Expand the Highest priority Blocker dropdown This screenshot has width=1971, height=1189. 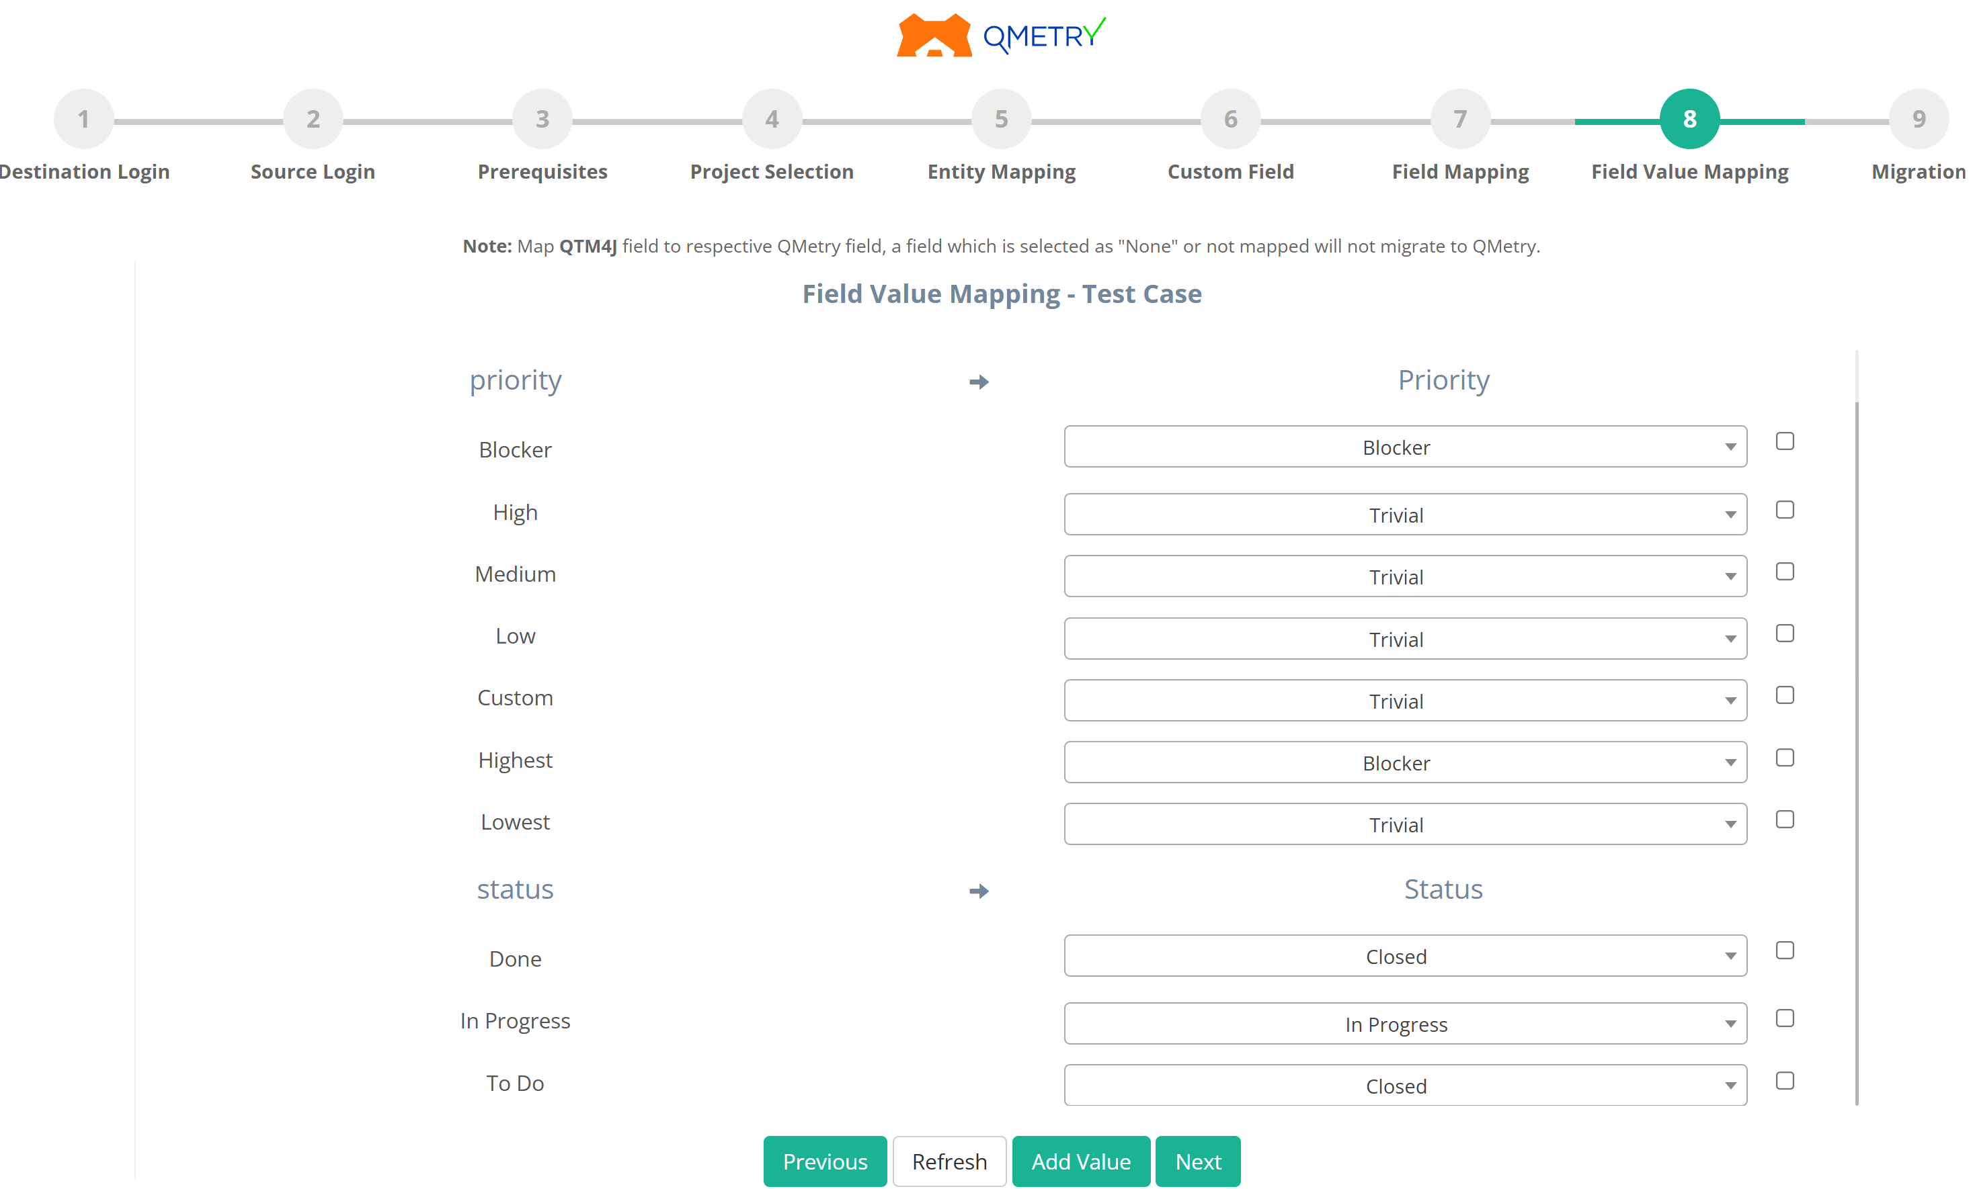pos(1406,762)
